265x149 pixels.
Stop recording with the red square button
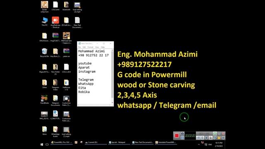(x=177, y=136)
